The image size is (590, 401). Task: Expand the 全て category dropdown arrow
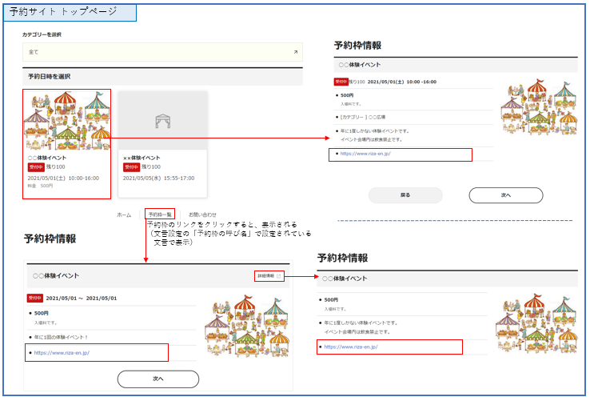[x=295, y=52]
